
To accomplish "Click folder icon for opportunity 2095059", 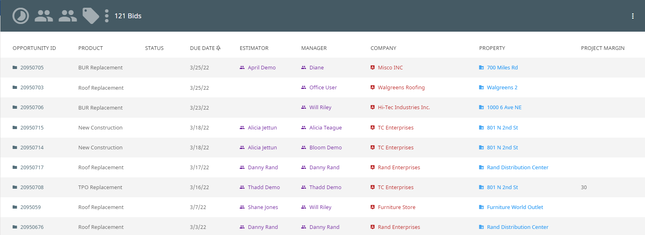I will (x=15, y=207).
